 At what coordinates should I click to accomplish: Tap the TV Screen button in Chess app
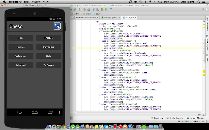(x=49, y=65)
